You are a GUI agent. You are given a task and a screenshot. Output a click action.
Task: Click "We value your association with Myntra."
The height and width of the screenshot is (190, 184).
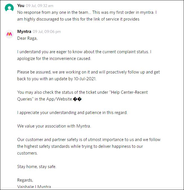(54, 126)
